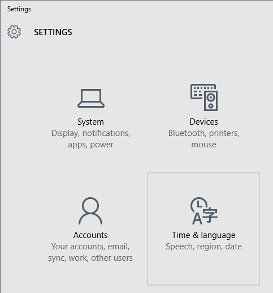The width and height of the screenshot is (273, 293).
Task: Click the 'Speech, region, date' description
Action: [203, 247]
